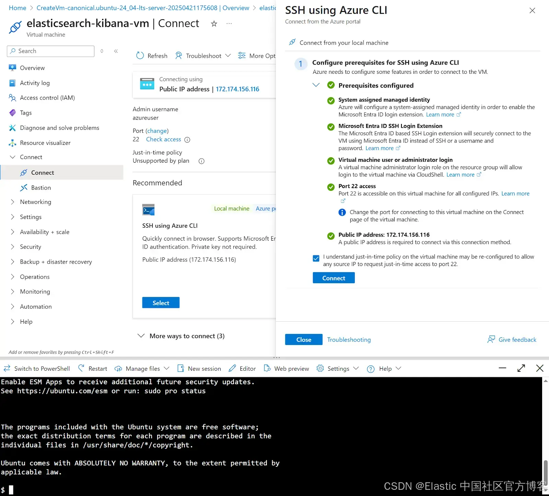Image resolution: width=549 pixels, height=496 pixels.
Task: Maximize the Cloud Shell pane
Action: point(521,368)
